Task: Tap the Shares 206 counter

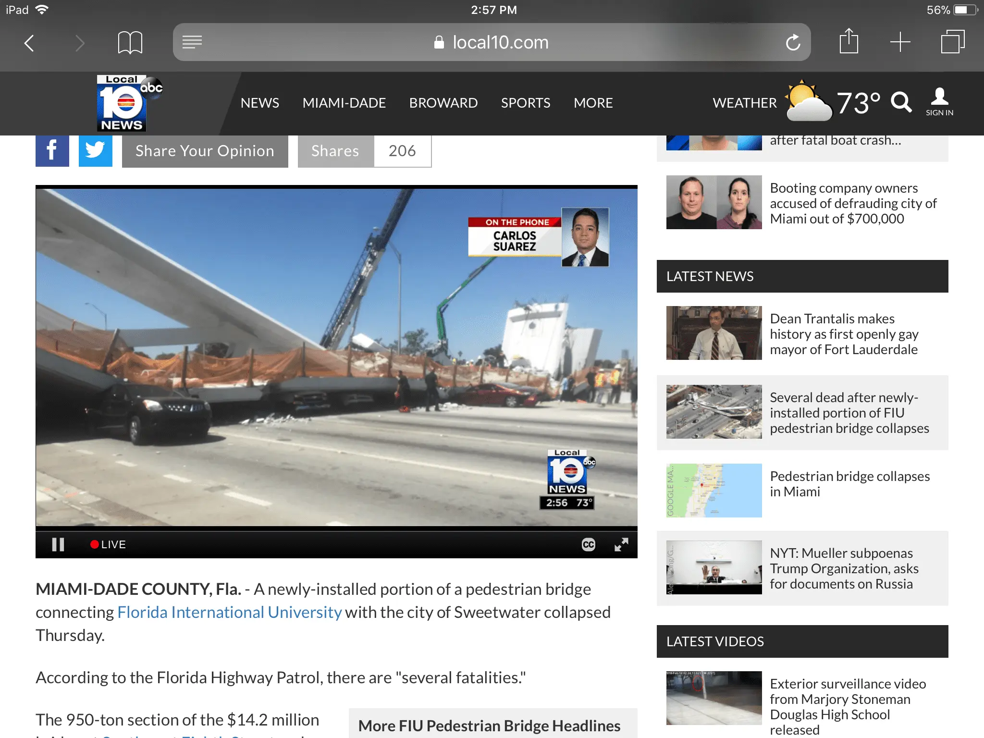Action: coord(365,151)
